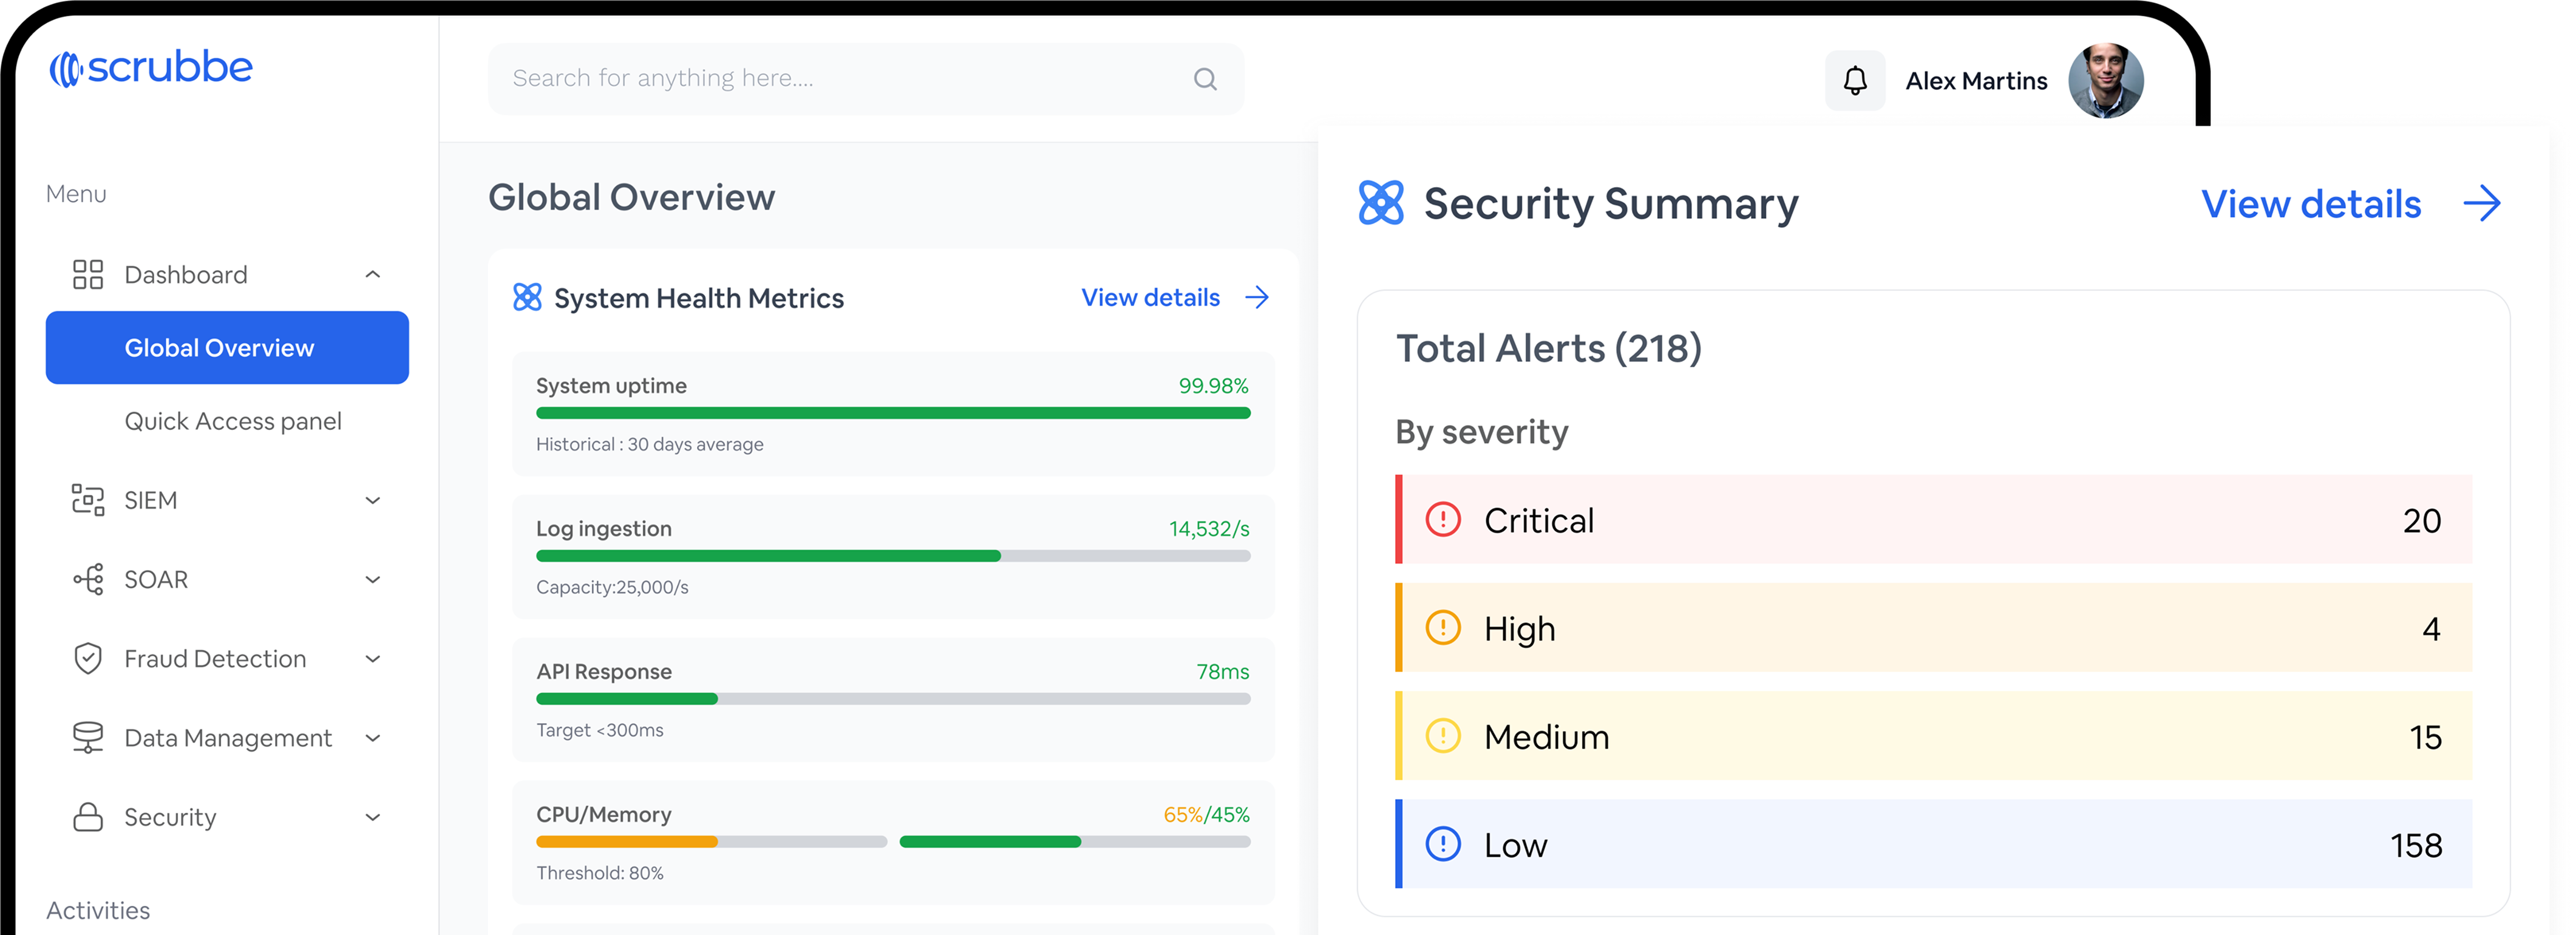Click the orange CPU usage bar
2576x935 pixels.
click(x=711, y=842)
